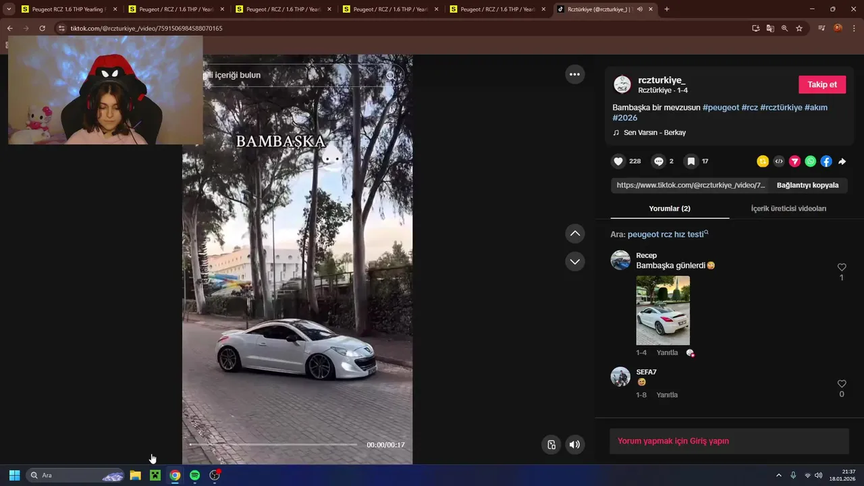
Task: Open Spotify from the taskbar
Action: 194,475
